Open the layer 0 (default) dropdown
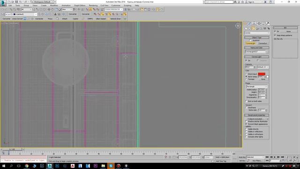This screenshot has width=300, height=169. pos(21,14)
